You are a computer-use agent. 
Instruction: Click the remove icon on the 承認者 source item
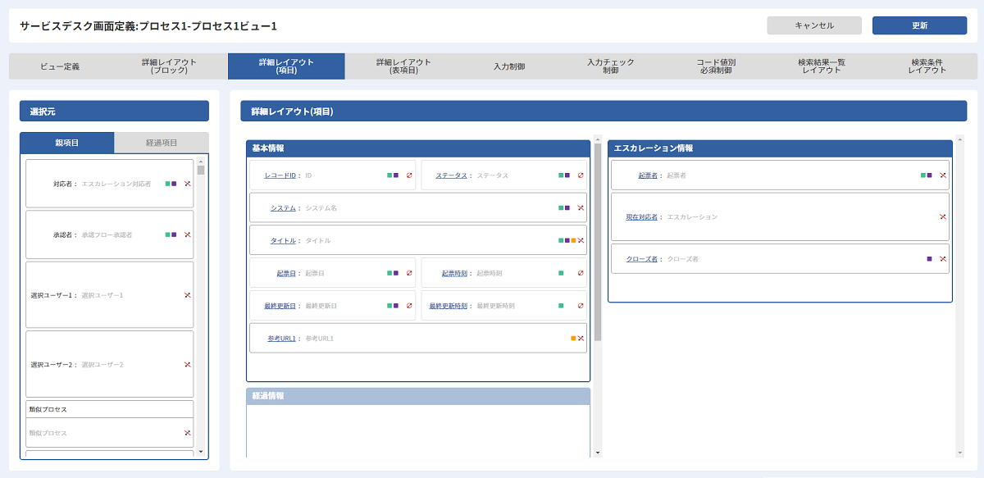(x=187, y=234)
